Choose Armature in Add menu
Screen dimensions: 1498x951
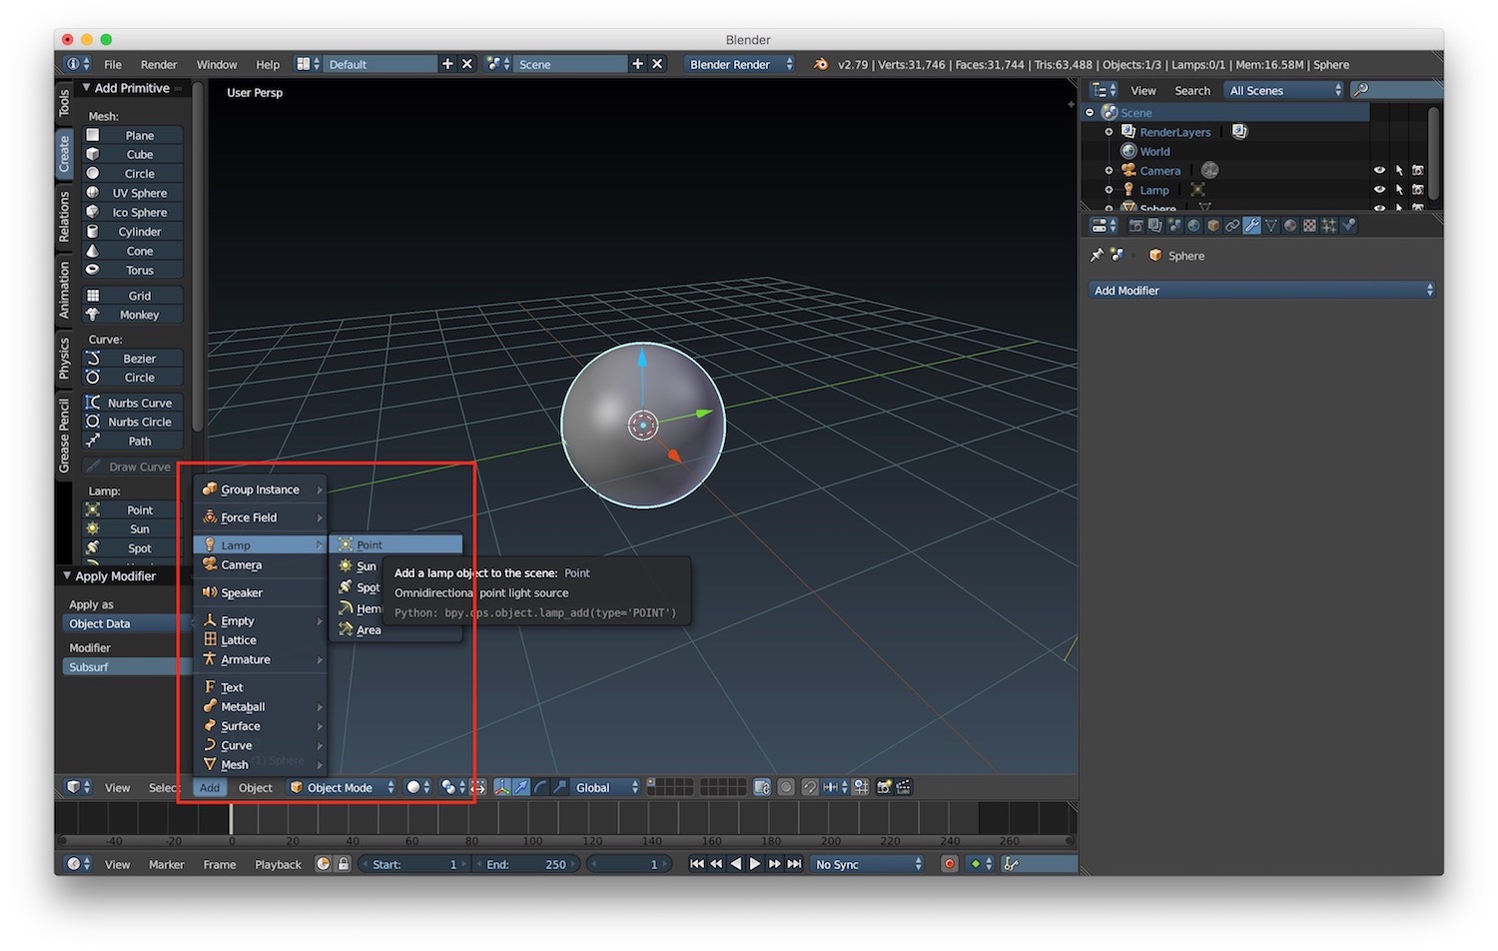point(260,659)
